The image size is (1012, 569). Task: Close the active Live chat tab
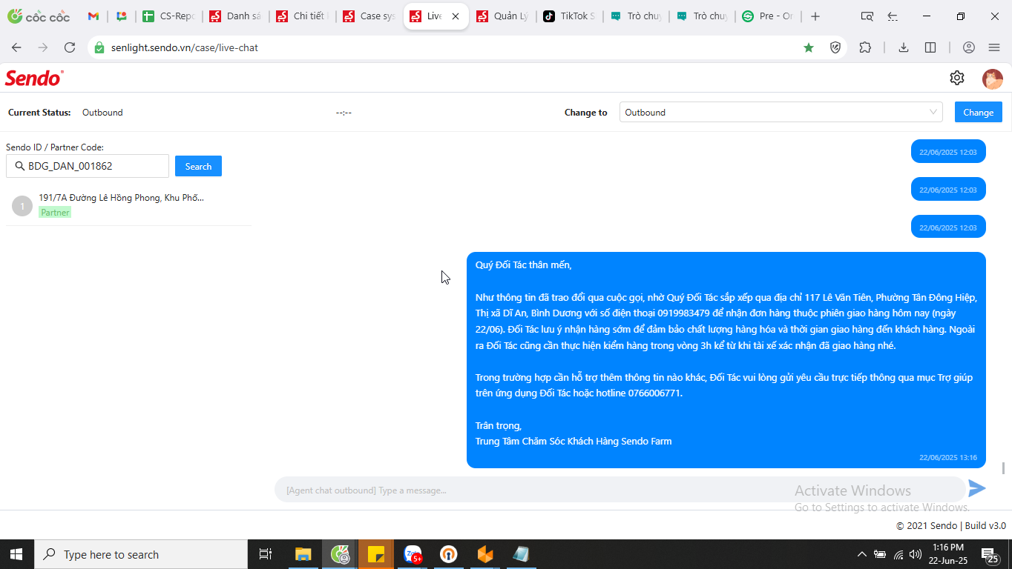(x=456, y=16)
